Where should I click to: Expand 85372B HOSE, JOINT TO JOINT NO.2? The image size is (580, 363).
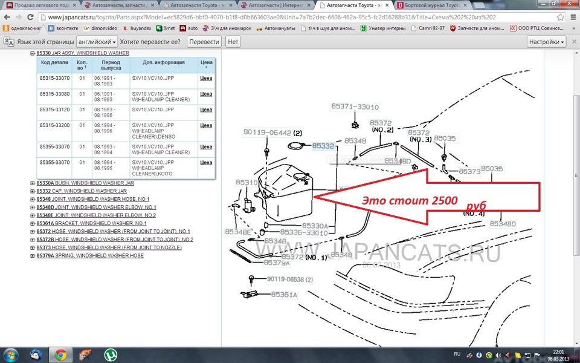(x=33, y=240)
